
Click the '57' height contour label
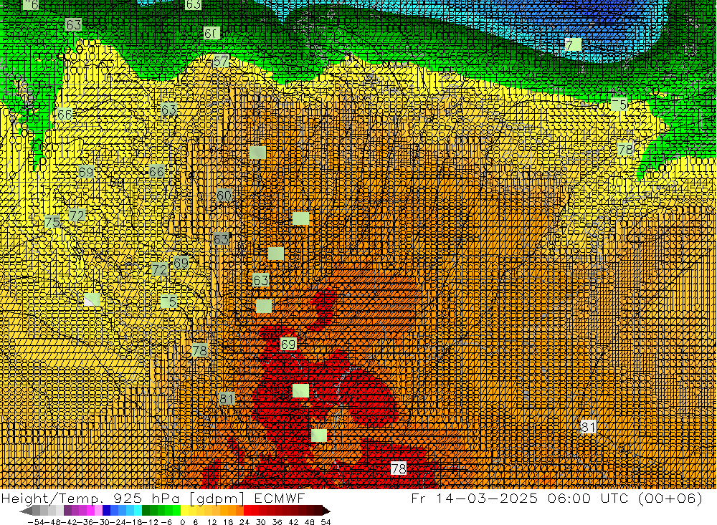(x=220, y=61)
